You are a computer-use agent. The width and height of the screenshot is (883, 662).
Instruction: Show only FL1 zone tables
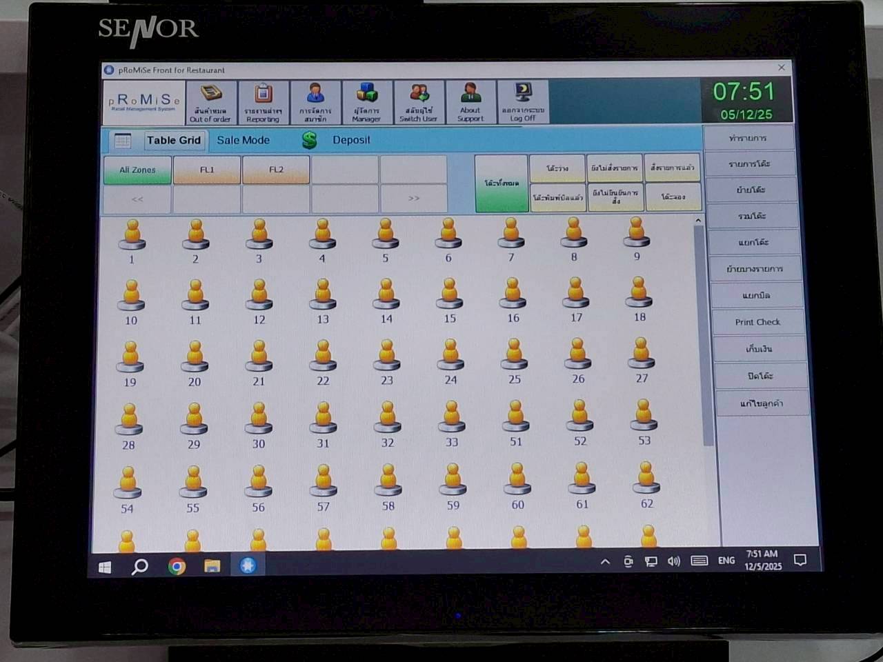(207, 170)
